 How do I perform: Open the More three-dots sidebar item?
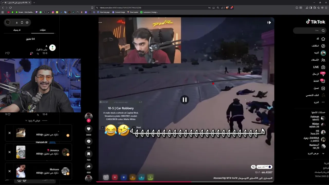323,102
